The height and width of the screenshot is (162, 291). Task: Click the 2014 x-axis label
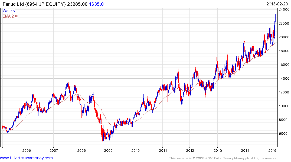point(245,150)
